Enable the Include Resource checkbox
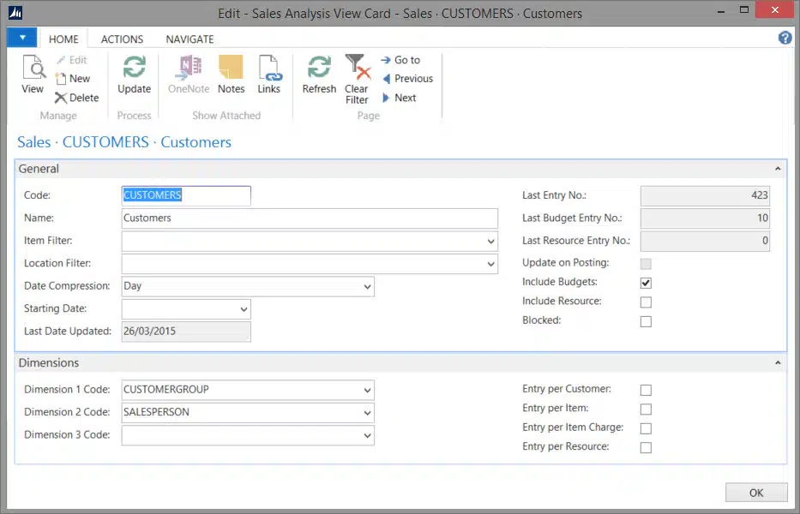The width and height of the screenshot is (800, 514). point(646,302)
